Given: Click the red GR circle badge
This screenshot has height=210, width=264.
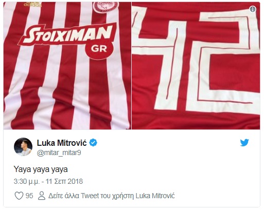Looking at the screenshot, I should click(99, 49).
